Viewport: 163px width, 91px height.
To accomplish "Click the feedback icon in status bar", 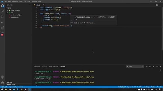I will tap(158, 87).
